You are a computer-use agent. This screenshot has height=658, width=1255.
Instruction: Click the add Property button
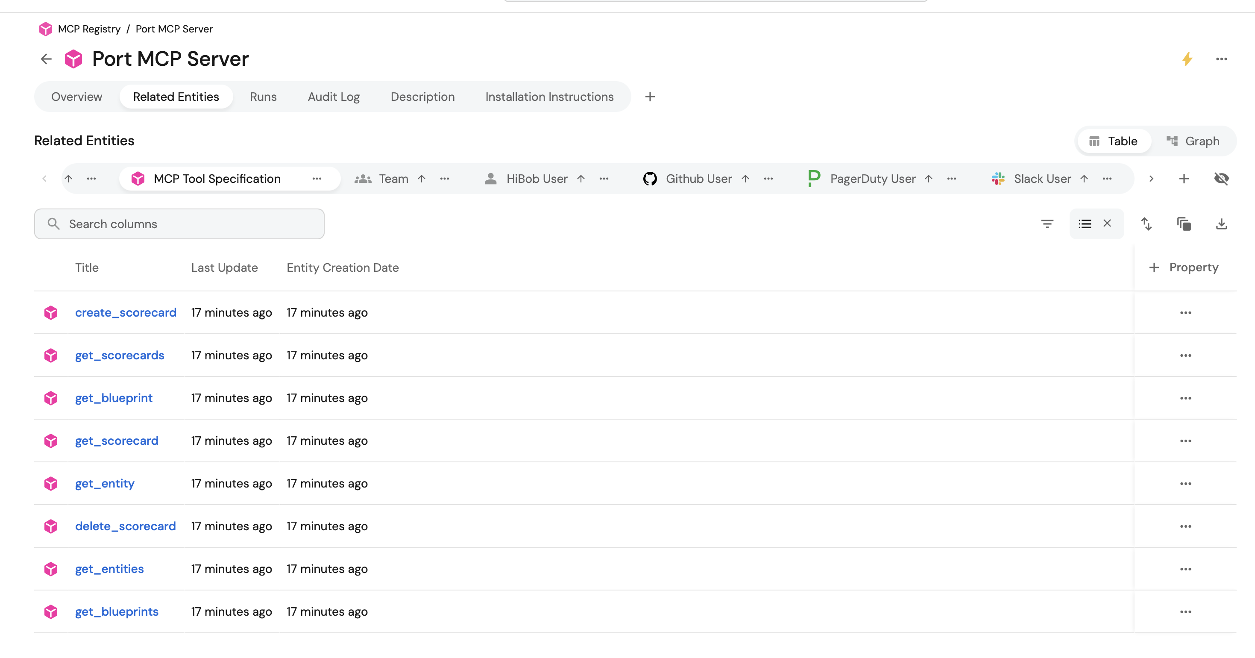pyautogui.click(x=1184, y=267)
